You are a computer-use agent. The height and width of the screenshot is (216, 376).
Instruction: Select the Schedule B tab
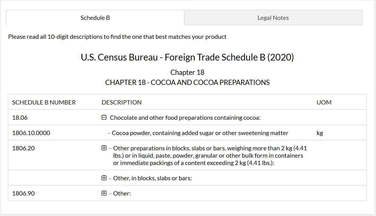(95, 17)
